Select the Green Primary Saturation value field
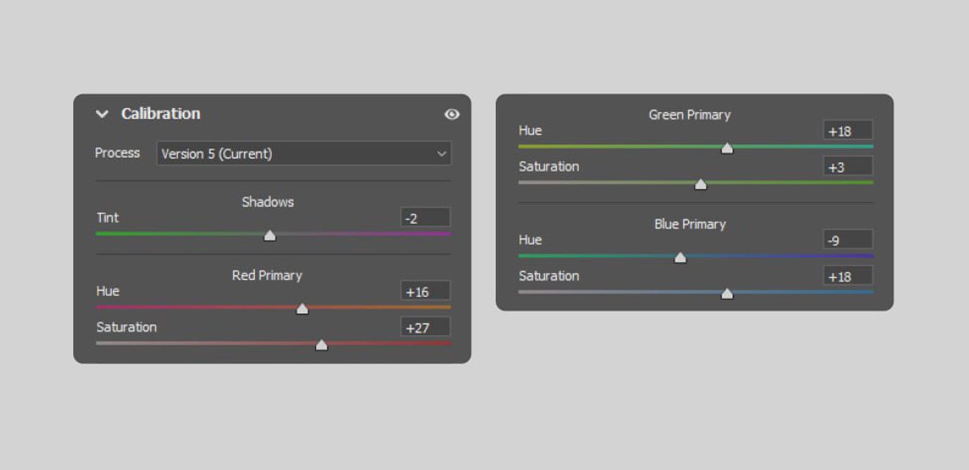 point(848,167)
